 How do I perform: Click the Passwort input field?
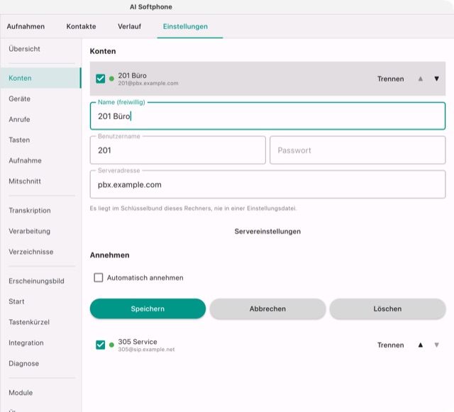tap(358, 150)
